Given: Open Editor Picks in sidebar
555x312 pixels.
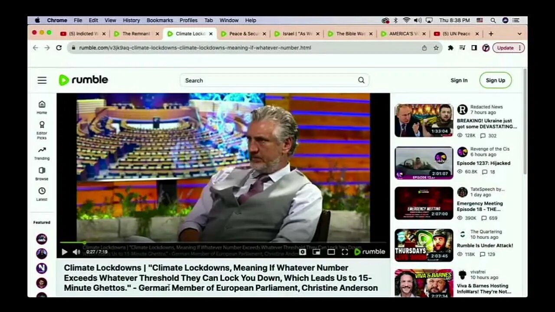Looking at the screenshot, I should 42,130.
